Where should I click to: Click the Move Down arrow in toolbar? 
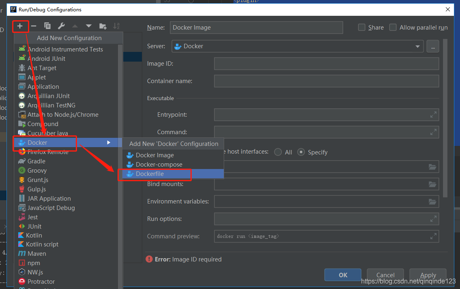89,26
